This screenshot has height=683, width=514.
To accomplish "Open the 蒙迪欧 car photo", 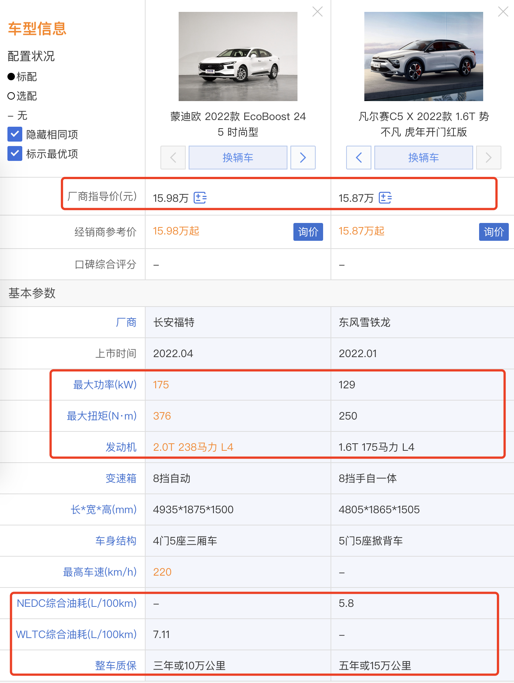I will [x=238, y=56].
